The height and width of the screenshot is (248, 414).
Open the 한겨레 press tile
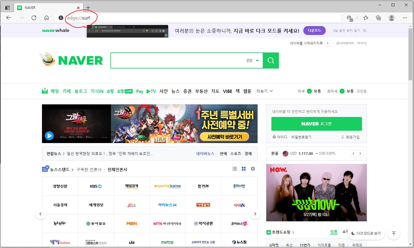(x=203, y=186)
